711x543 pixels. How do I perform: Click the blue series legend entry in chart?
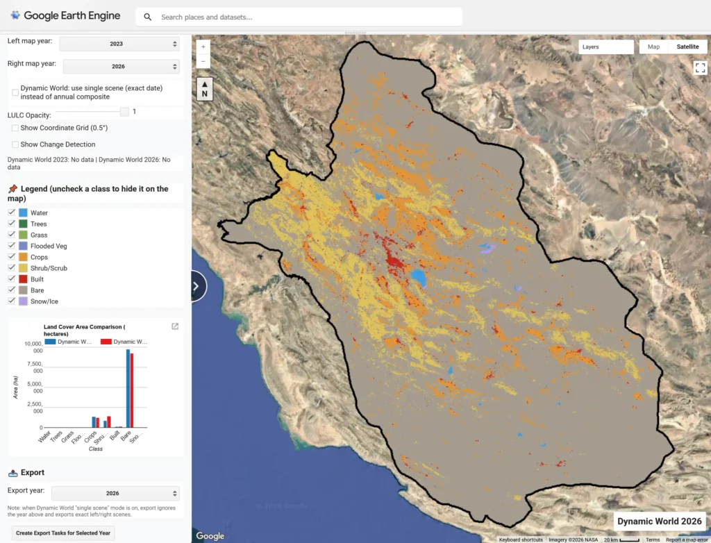[69, 342]
